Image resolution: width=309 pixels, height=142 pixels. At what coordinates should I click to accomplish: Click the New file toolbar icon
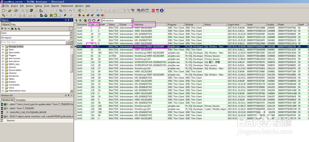click(x=3, y=10)
